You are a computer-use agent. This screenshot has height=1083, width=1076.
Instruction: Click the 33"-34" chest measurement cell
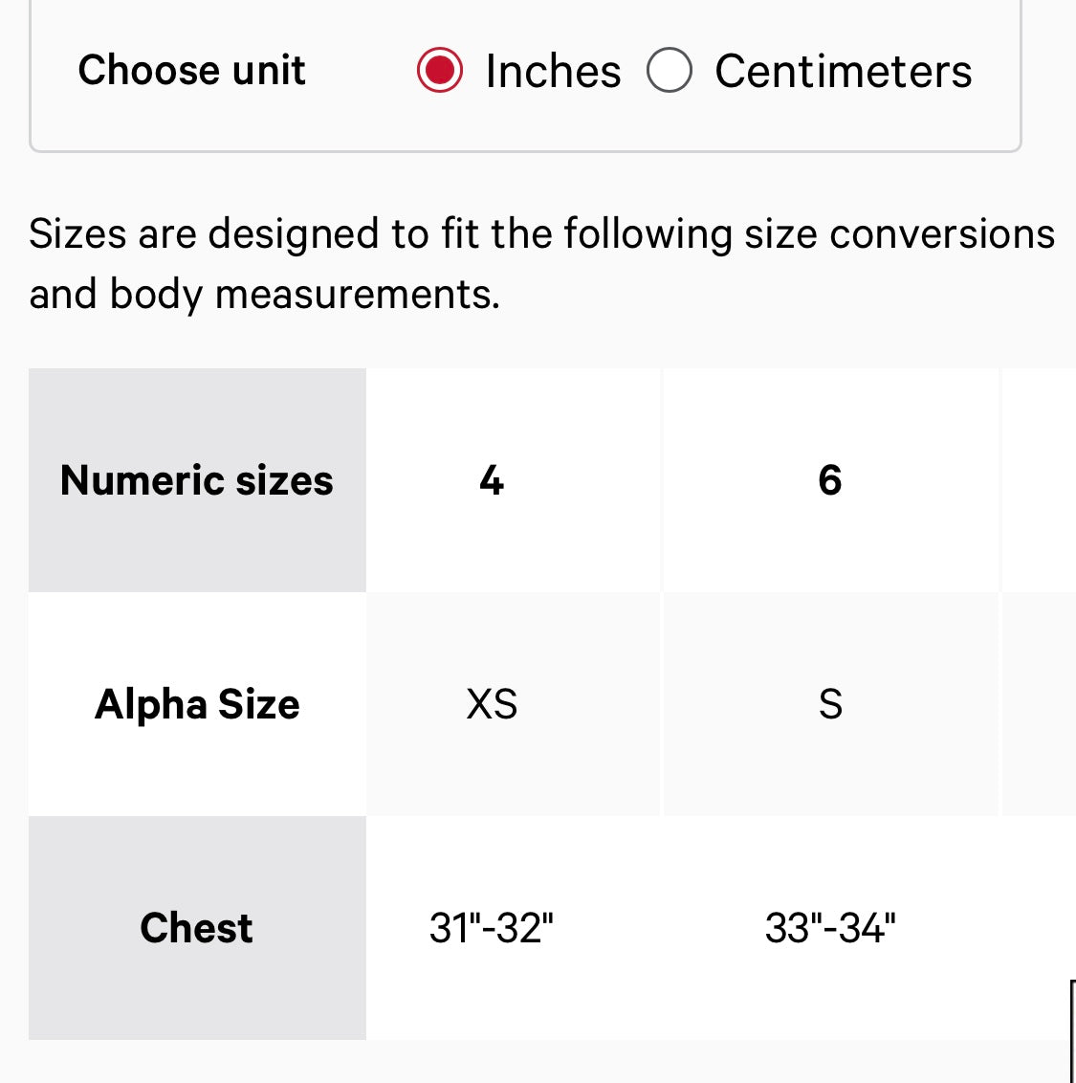coord(830,928)
